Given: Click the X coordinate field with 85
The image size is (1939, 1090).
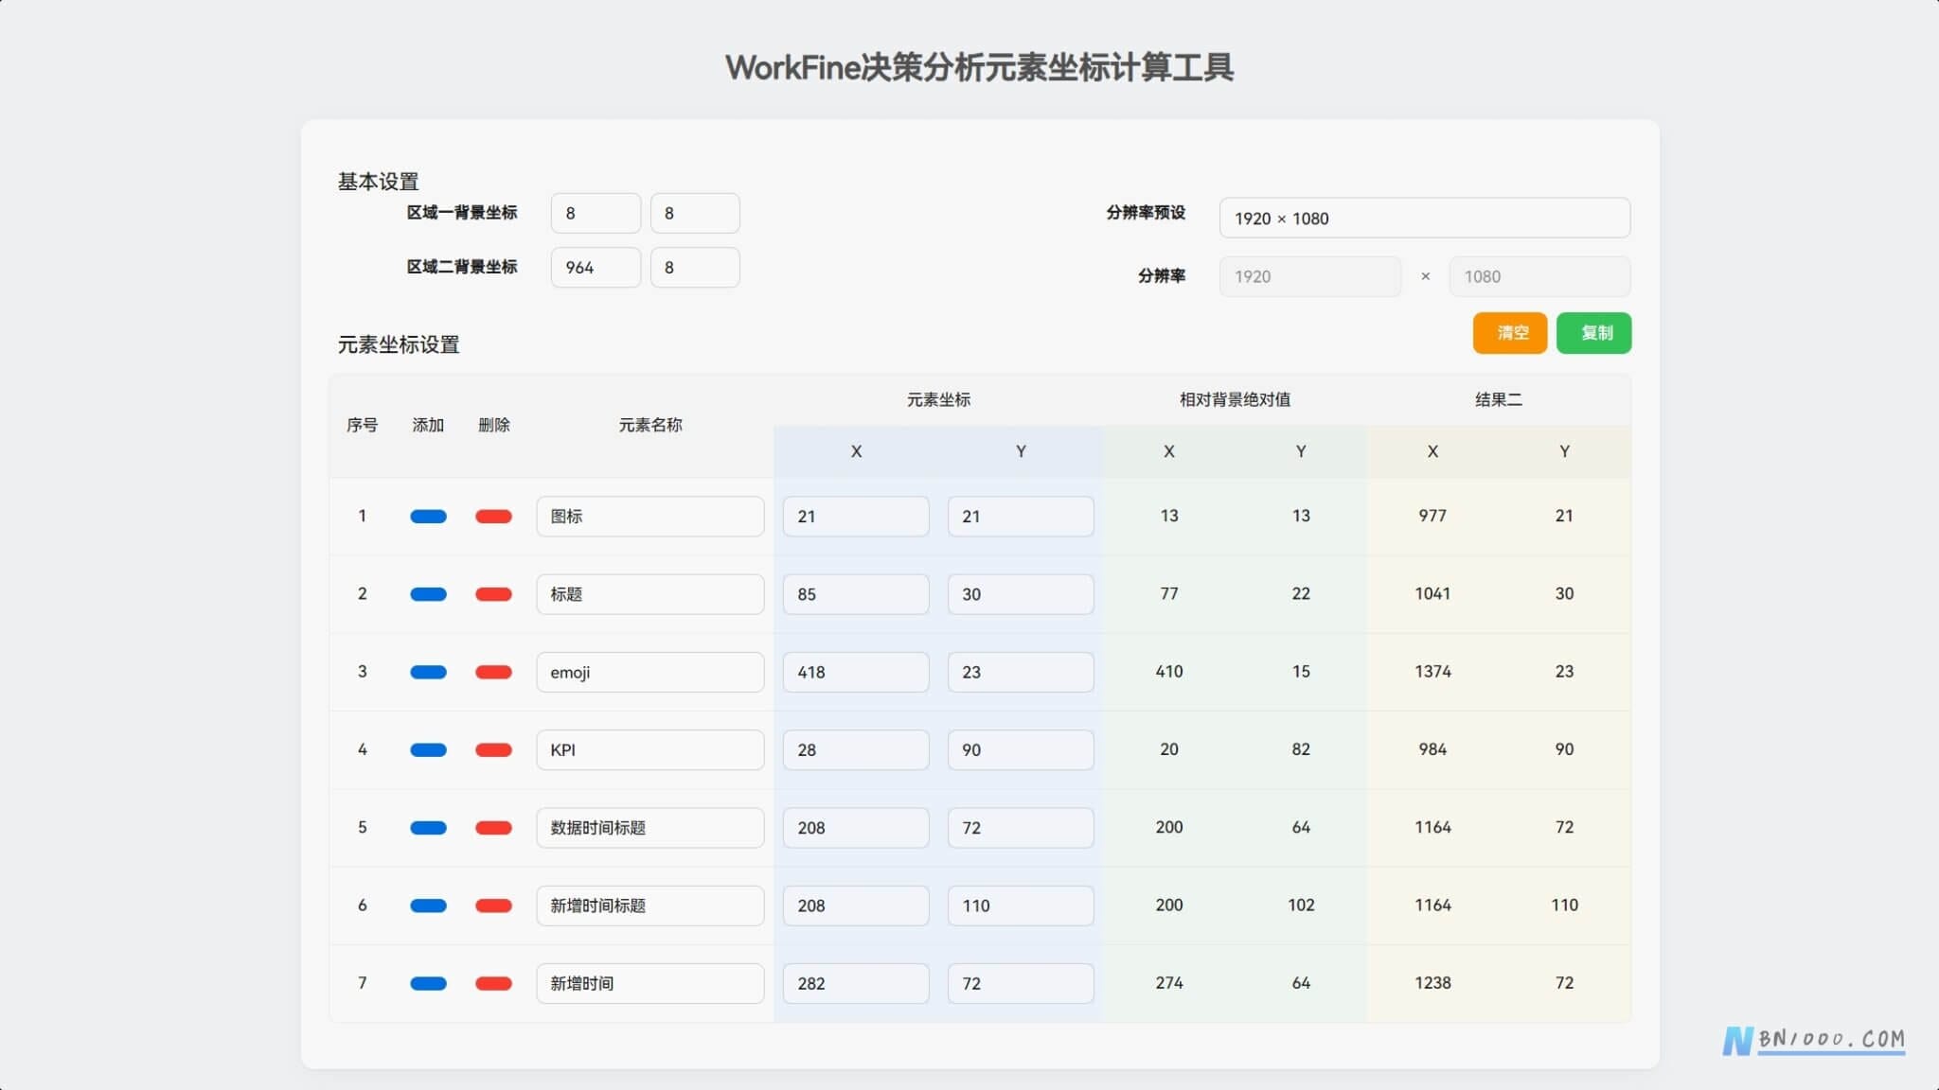Looking at the screenshot, I should click(856, 594).
